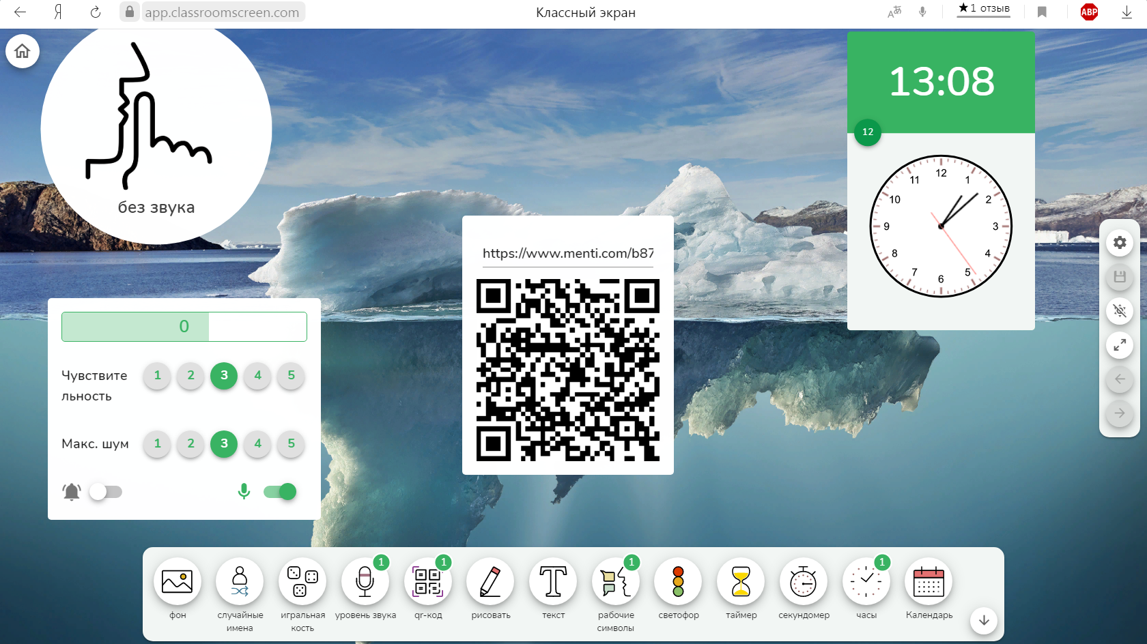Open the светофор traffic light widget
The image size is (1147, 644).
[678, 581]
